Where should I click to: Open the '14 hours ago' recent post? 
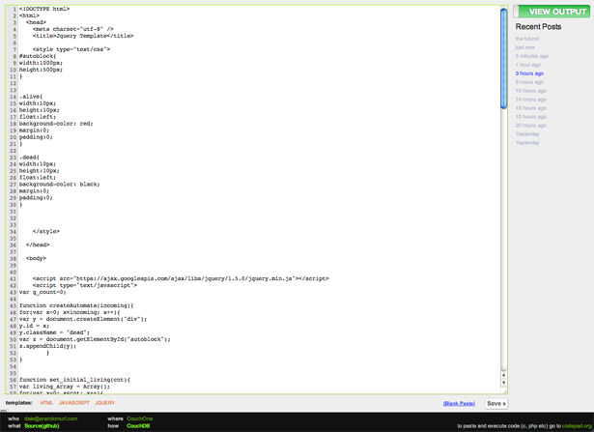(530, 100)
